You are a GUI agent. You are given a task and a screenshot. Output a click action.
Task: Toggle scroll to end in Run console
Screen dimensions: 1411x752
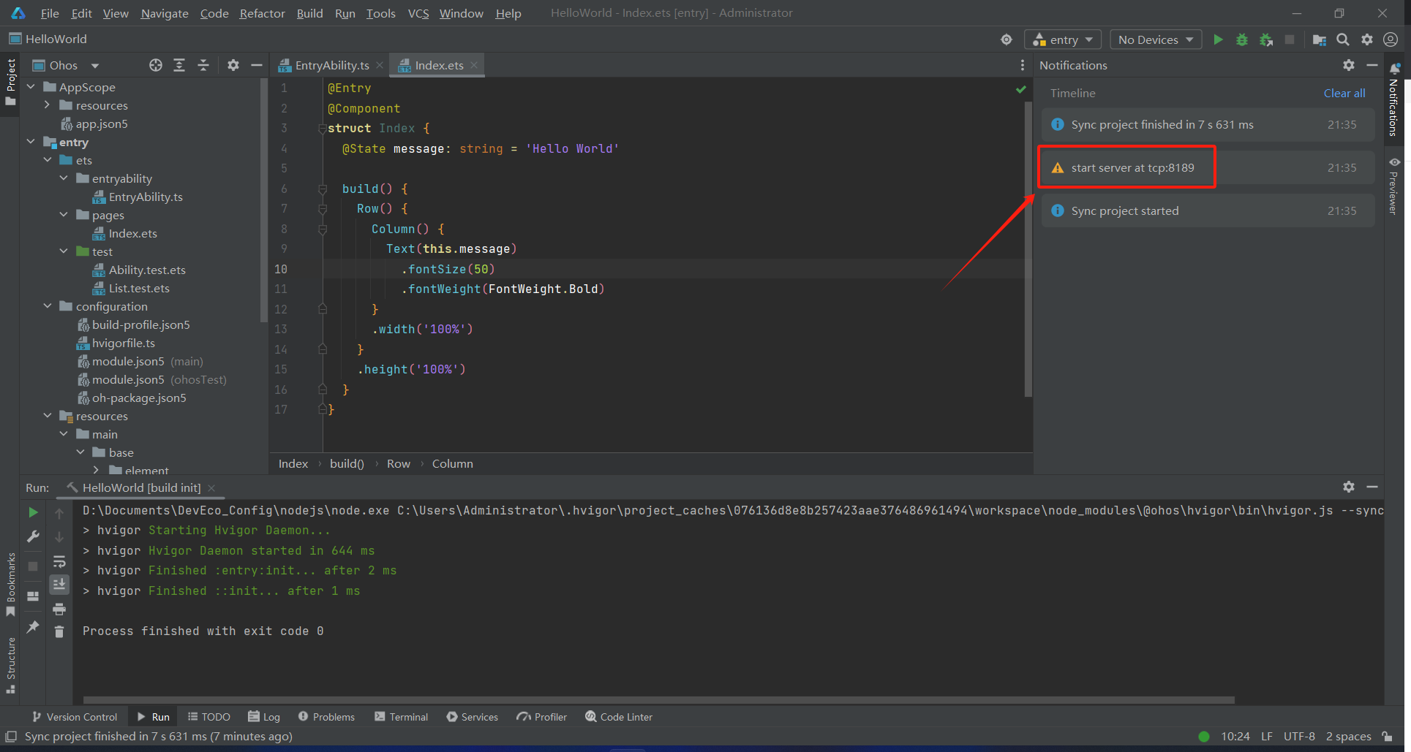point(59,584)
